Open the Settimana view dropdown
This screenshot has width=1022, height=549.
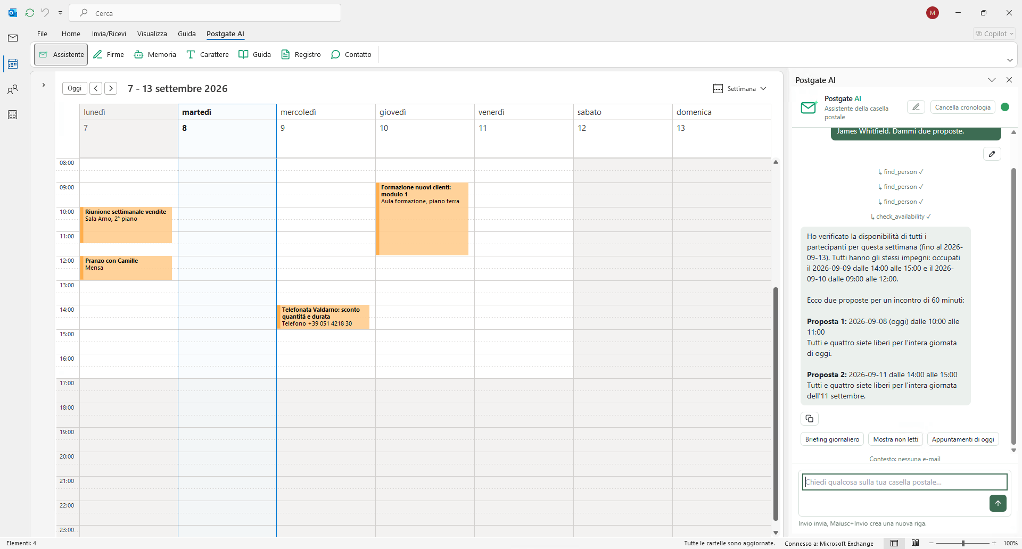(740, 88)
